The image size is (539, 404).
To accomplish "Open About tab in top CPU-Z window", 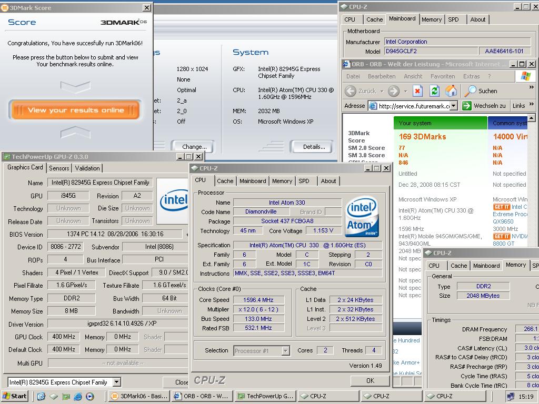I will pyautogui.click(x=478, y=19).
